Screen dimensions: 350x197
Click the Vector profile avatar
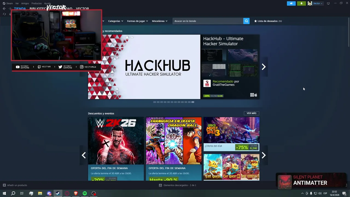pos(310,3)
